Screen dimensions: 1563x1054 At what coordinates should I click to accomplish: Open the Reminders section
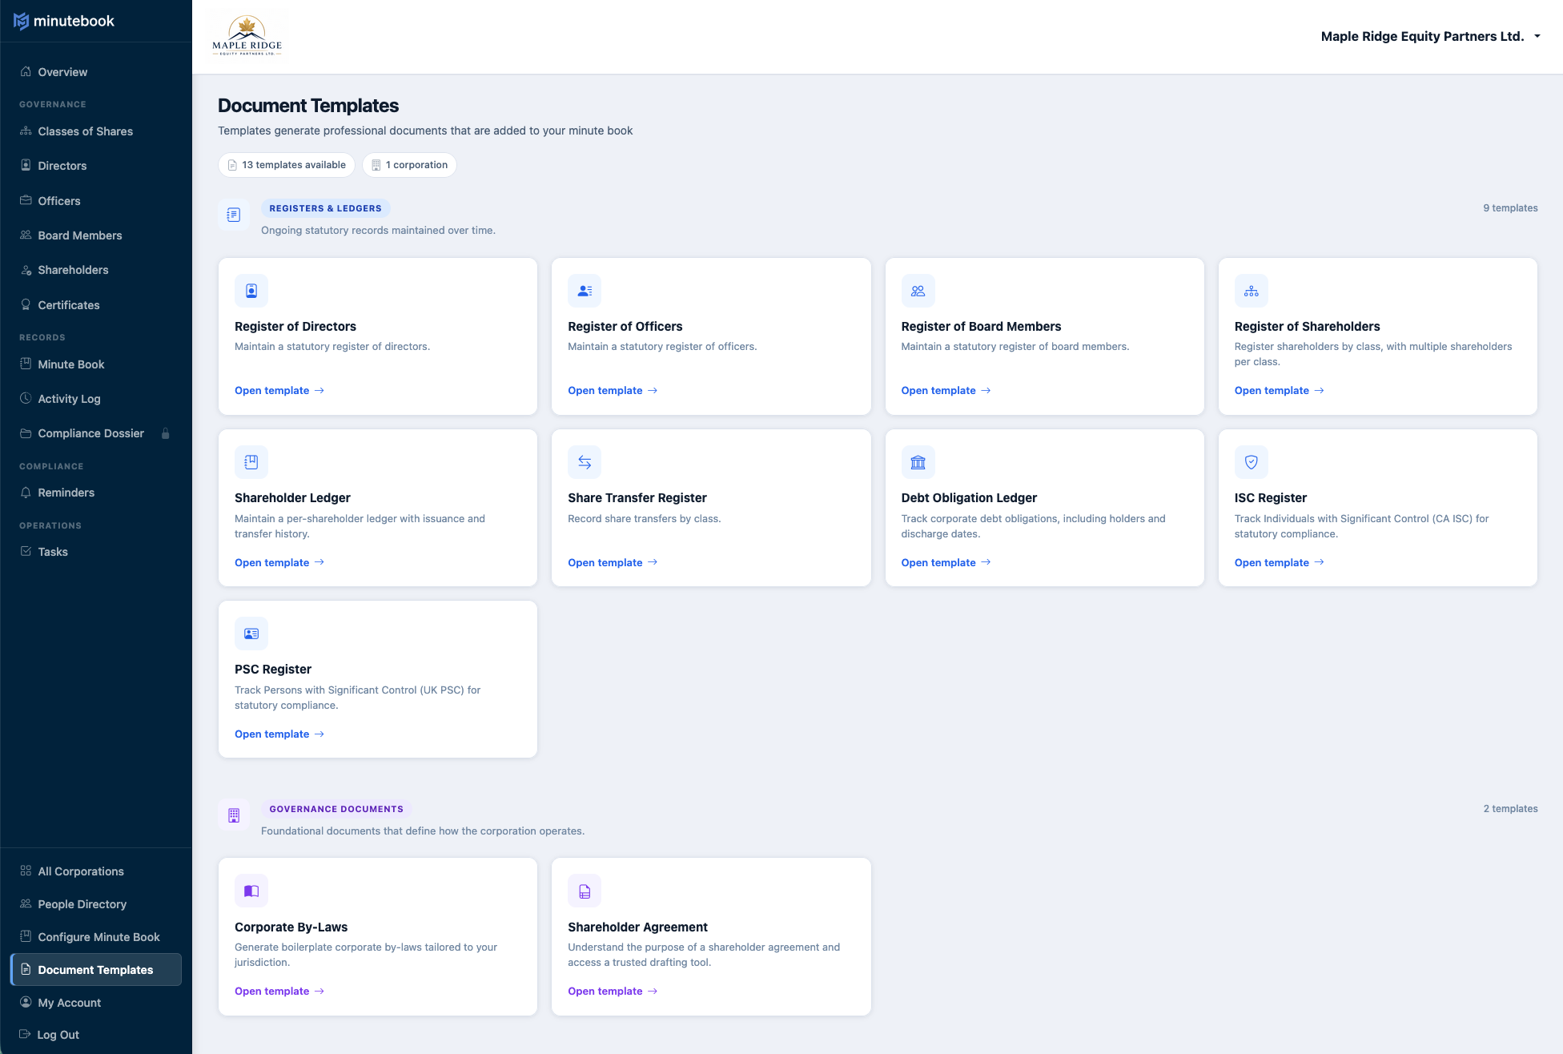tap(66, 493)
